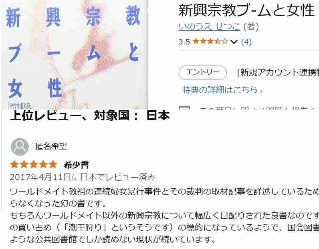Open the review title 希少書

point(76,165)
